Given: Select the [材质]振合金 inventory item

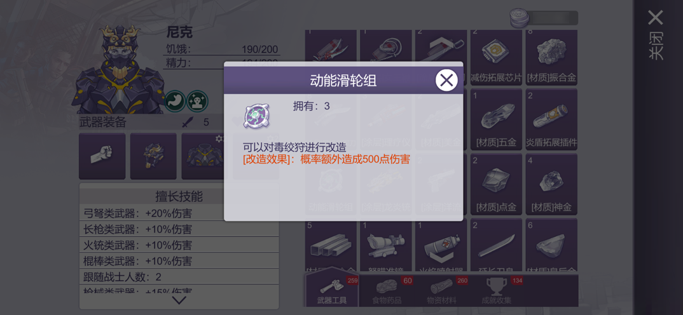Looking at the screenshot, I should coord(551,57).
